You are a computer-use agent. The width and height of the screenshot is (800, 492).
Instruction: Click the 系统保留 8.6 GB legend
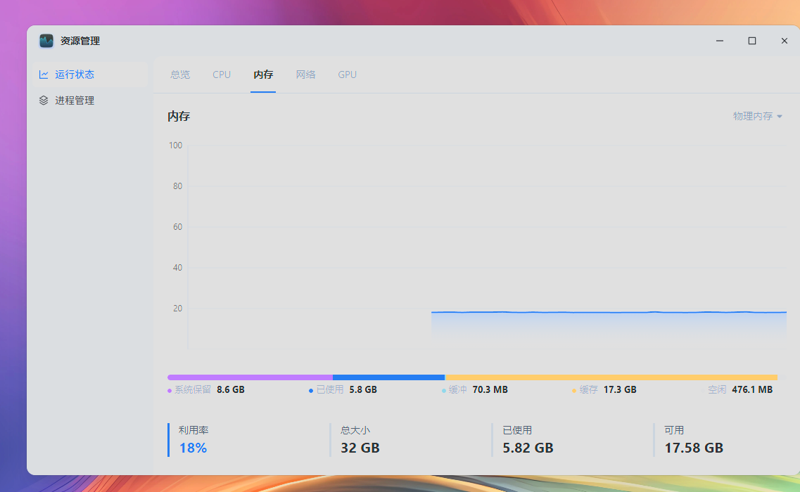click(x=206, y=389)
